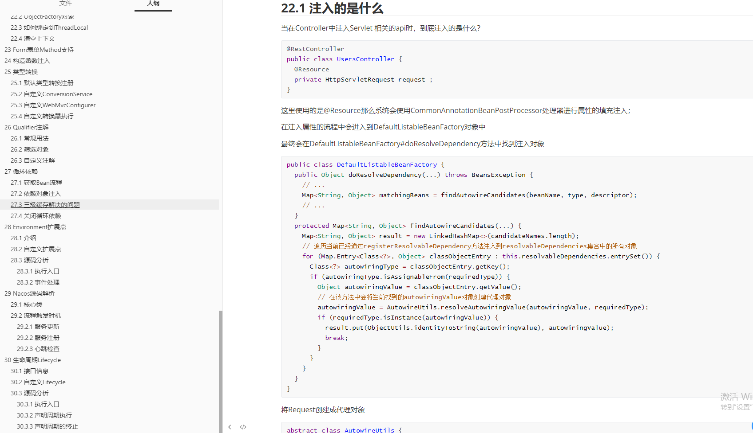Viewport: 753px width, 433px height.
Task: Open 30.3.1 执行入口
Action: pyautogui.click(x=38, y=404)
